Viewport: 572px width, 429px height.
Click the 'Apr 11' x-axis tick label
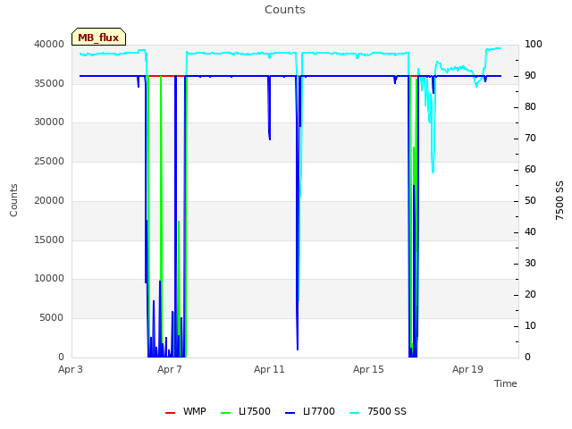(x=269, y=369)
